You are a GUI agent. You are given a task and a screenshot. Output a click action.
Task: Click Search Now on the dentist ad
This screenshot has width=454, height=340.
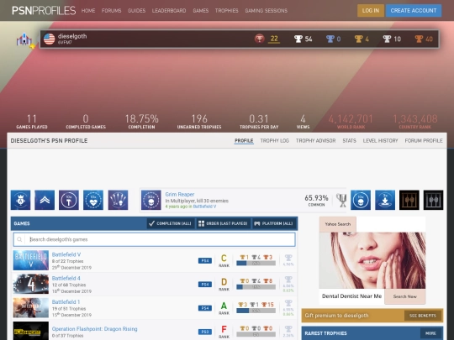pyautogui.click(x=405, y=296)
